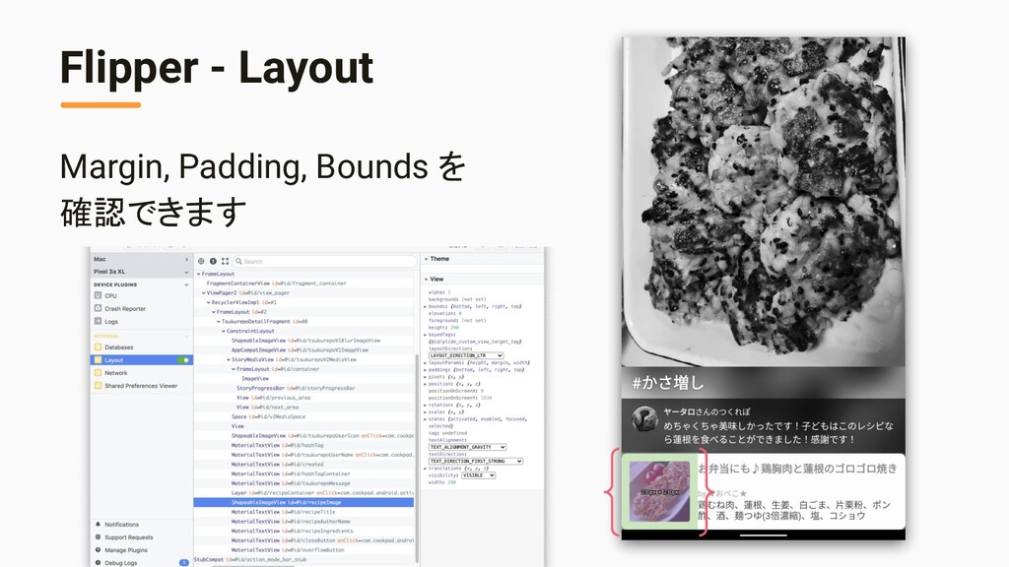The height and width of the screenshot is (567, 1009).
Task: Click the Manage Plugins icon
Action: point(98,550)
